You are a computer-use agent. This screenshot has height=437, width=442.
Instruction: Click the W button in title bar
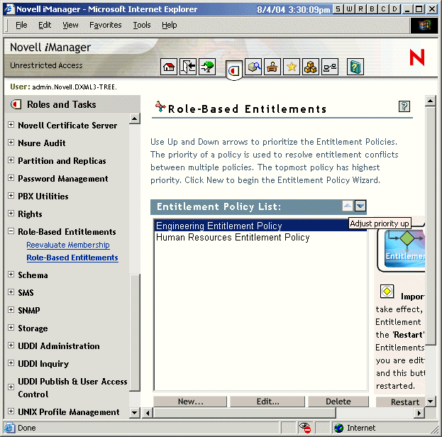point(349,9)
